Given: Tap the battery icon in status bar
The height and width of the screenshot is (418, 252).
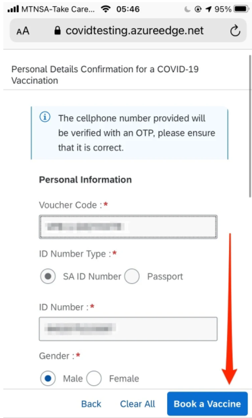Looking at the screenshot, I should click(x=241, y=9).
